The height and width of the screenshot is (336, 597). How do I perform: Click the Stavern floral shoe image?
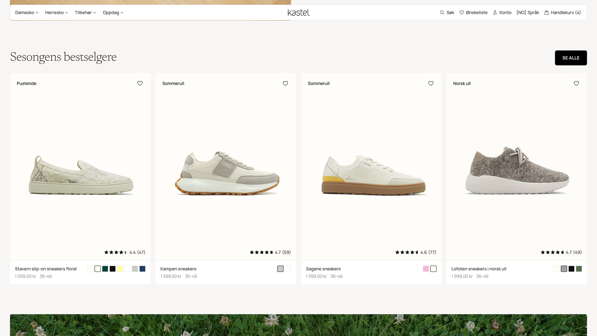(x=81, y=175)
